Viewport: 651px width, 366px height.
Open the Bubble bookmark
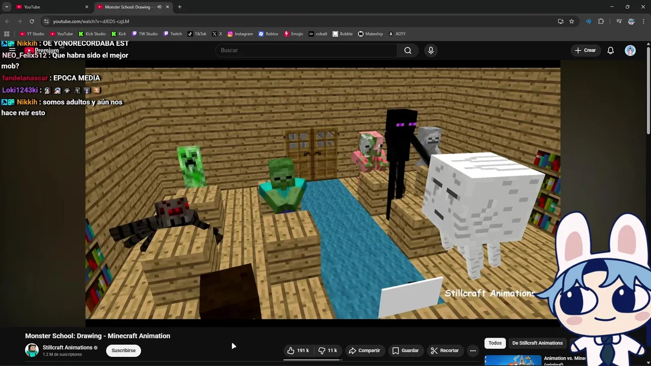343,34
